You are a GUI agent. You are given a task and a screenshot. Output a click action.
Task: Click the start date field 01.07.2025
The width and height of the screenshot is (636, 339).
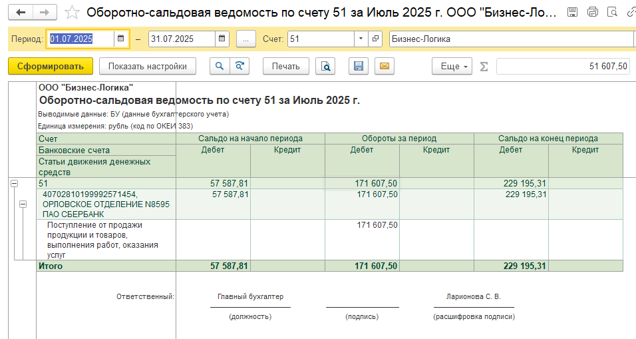pos(80,39)
